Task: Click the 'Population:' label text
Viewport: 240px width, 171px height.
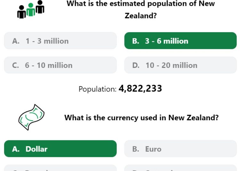Action: point(98,89)
